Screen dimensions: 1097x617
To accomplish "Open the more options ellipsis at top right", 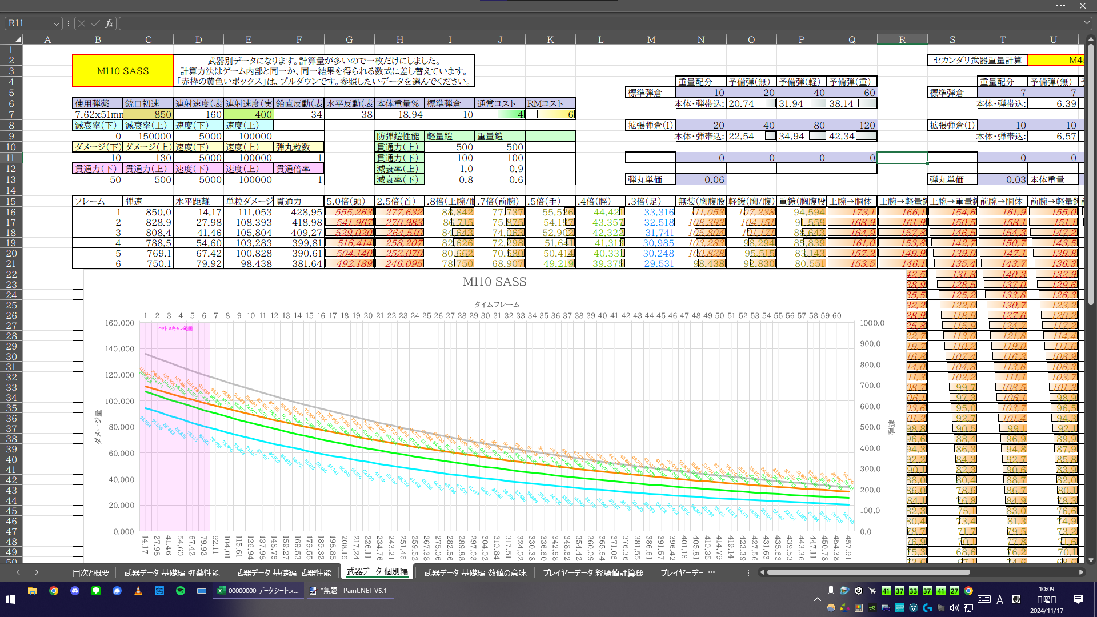I will pos(1060,6).
